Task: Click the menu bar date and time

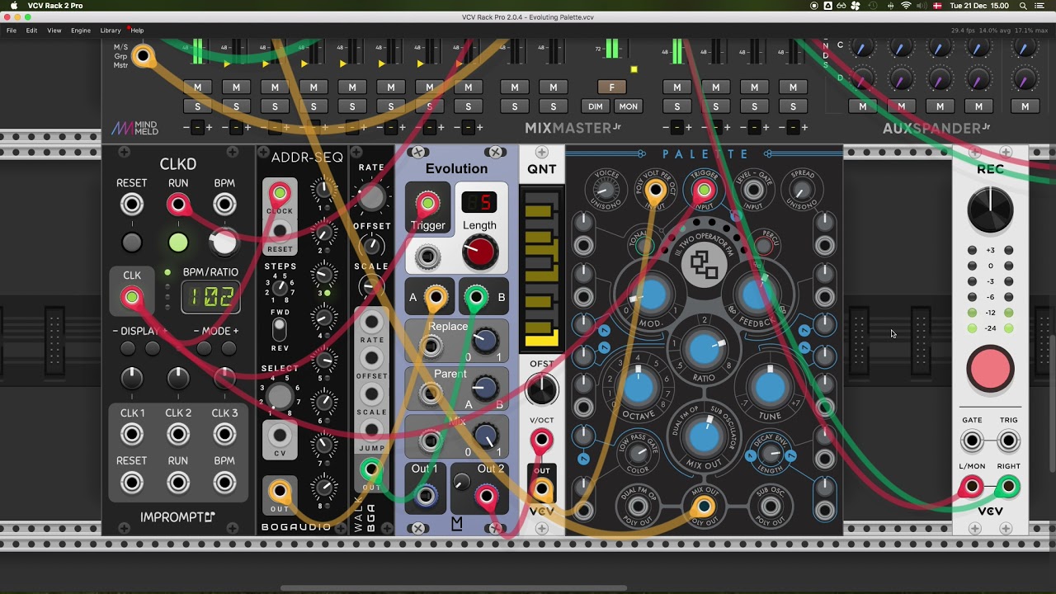Action: coord(979,6)
